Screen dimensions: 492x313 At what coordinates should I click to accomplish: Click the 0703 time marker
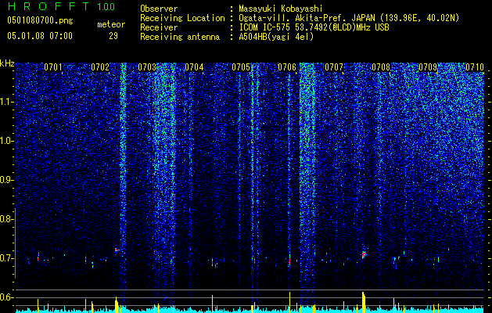(x=147, y=67)
